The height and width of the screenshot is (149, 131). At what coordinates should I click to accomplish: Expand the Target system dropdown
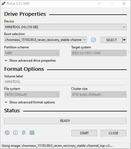(x=99, y=53)
